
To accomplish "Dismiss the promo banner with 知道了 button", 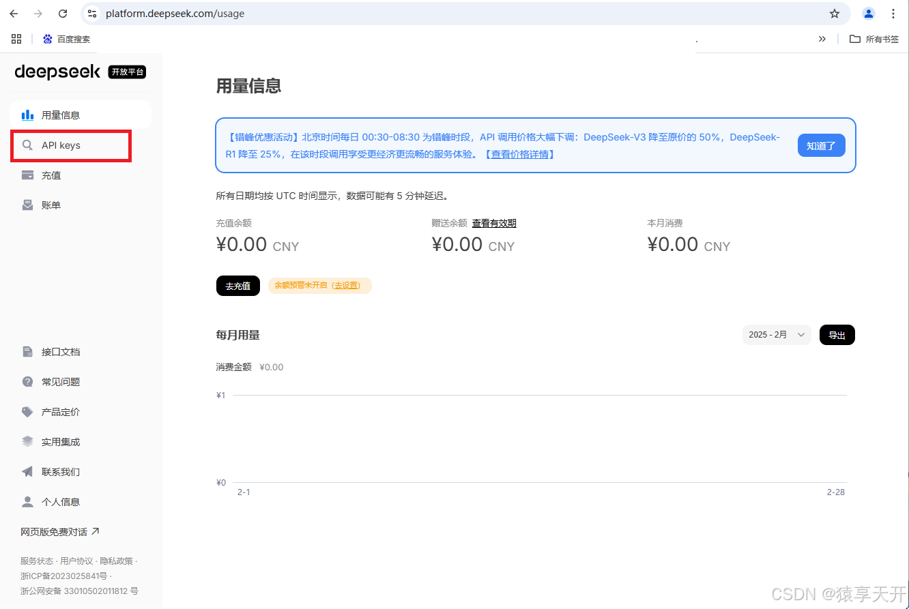I will click(821, 145).
